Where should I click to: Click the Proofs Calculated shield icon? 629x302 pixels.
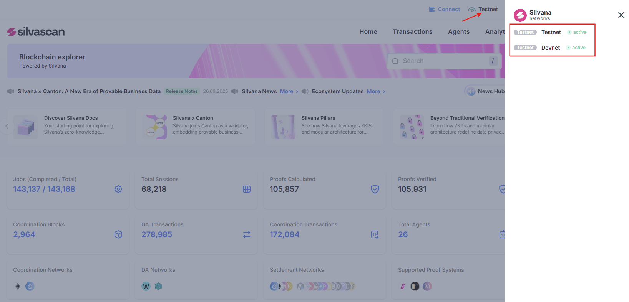tap(375, 189)
